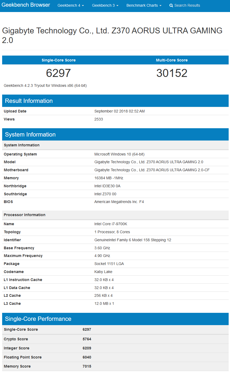Click the Integer Score value 6209
Image resolution: width=230 pixels, height=374 pixels.
pos(87,348)
